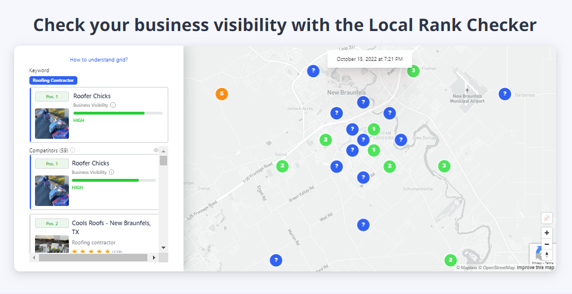This screenshot has width=572, height=294.
Task: Click HIGH label in top Roofer Chicks card
Action: 79,120
